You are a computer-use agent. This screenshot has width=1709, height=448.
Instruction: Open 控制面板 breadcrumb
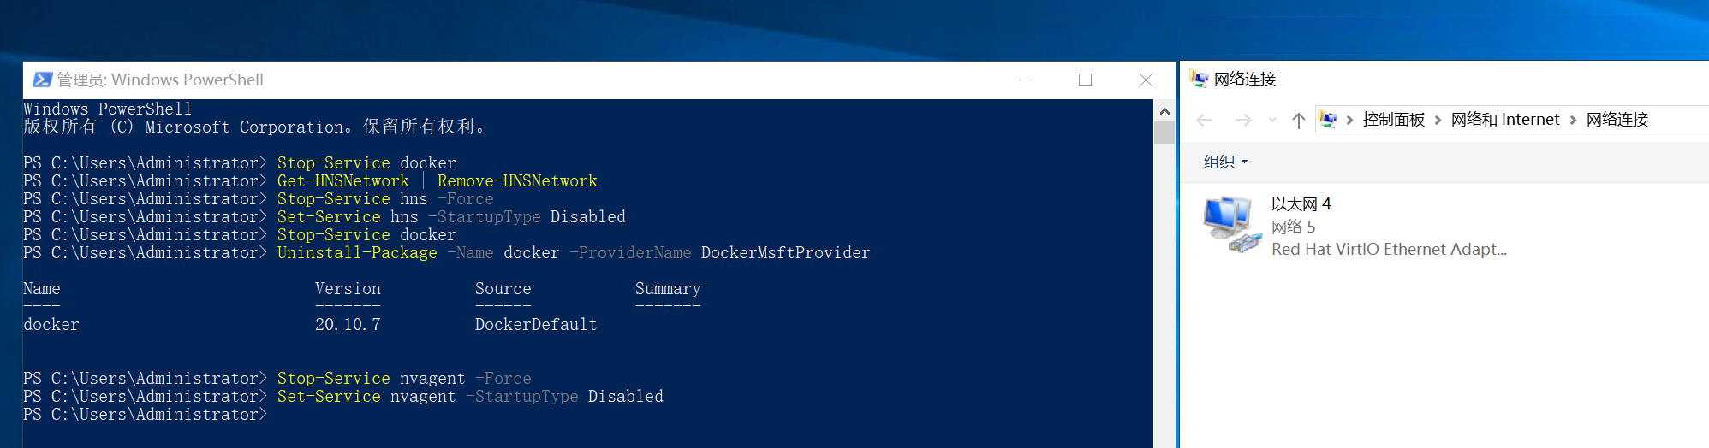point(1393,120)
